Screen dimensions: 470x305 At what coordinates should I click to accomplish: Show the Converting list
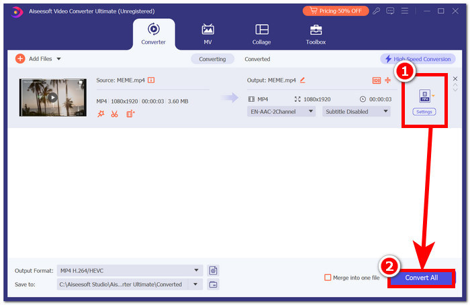212,59
